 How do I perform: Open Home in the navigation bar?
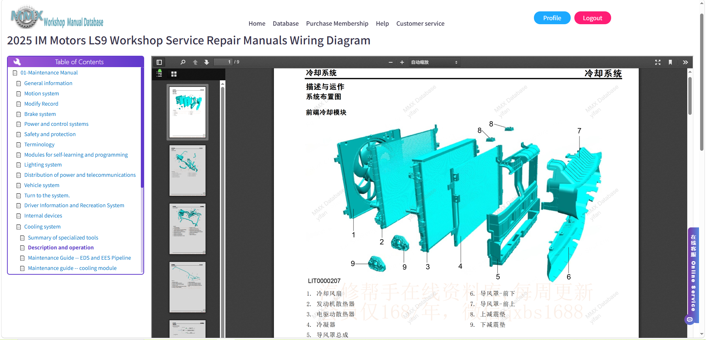click(257, 23)
